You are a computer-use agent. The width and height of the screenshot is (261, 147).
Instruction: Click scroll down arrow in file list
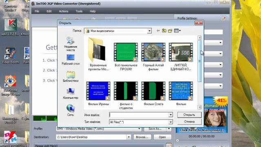pyautogui.click(x=199, y=107)
